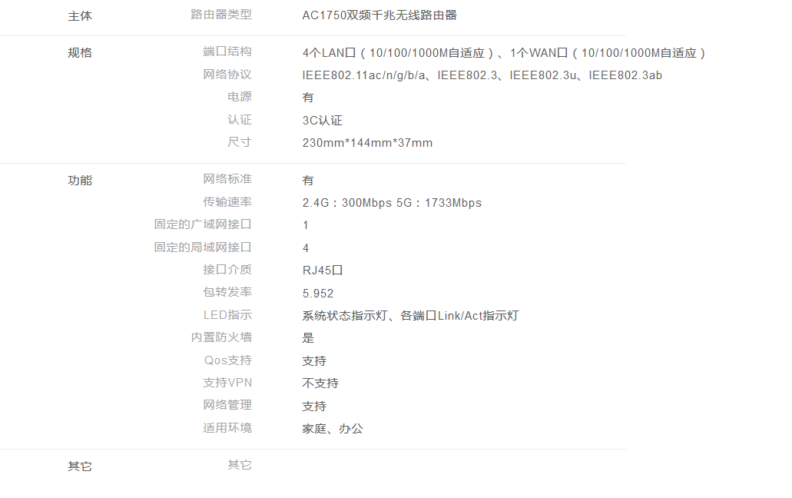Click the 传输速率 label
Image resolution: width=792 pixels, height=498 pixels.
(x=227, y=202)
